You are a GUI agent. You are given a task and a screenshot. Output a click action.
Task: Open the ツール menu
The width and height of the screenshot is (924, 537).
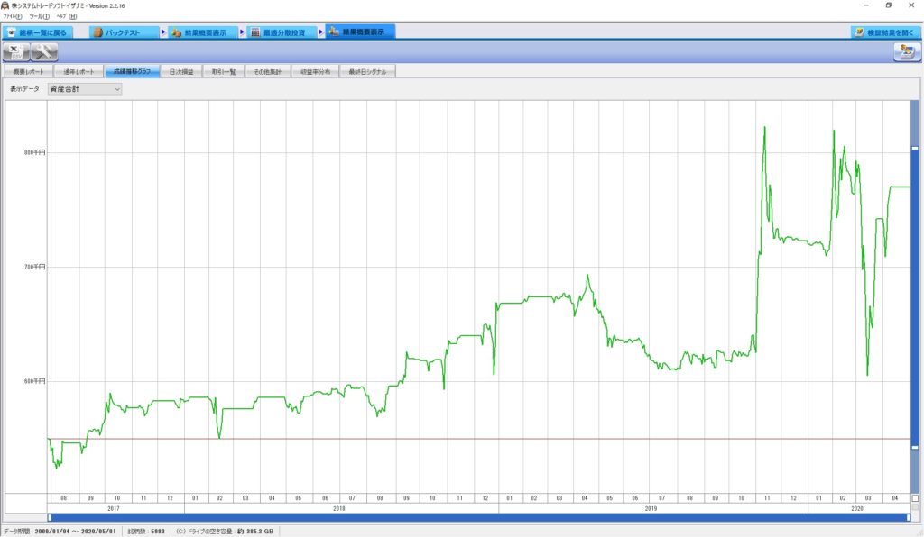[39, 16]
